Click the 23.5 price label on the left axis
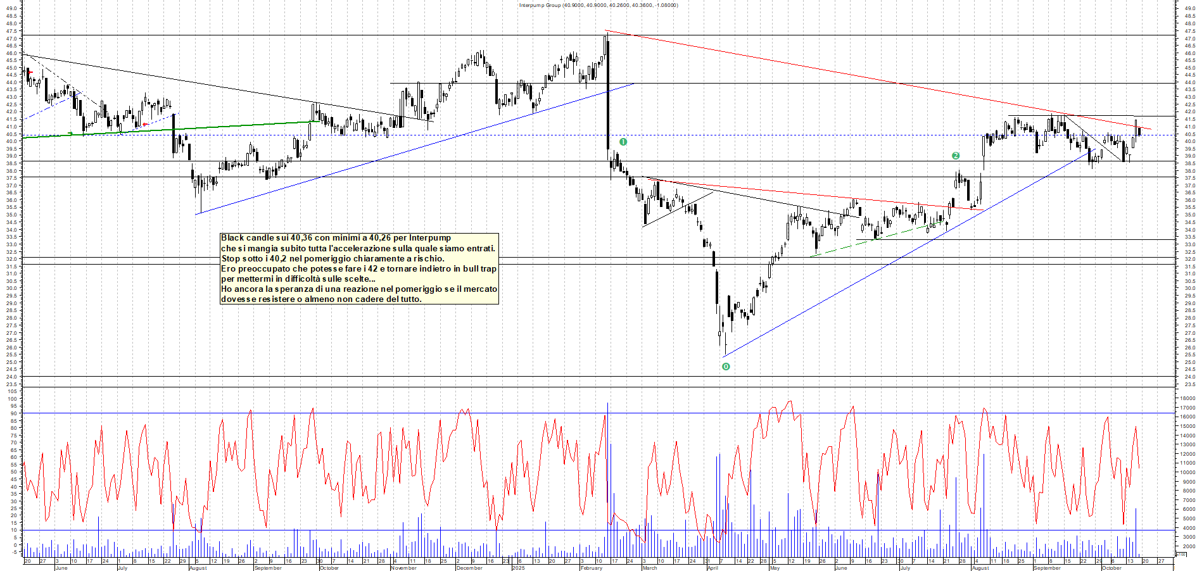Viewport: 1197px width, 571px height. click(11, 384)
